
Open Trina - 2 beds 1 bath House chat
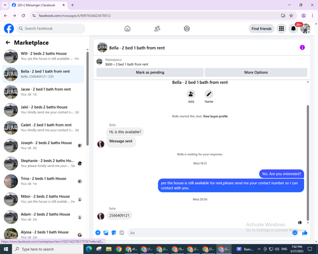click(x=43, y=181)
